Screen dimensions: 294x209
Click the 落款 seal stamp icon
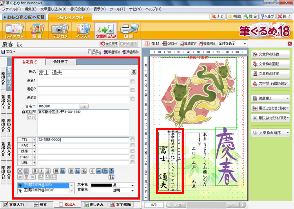tap(152, 44)
